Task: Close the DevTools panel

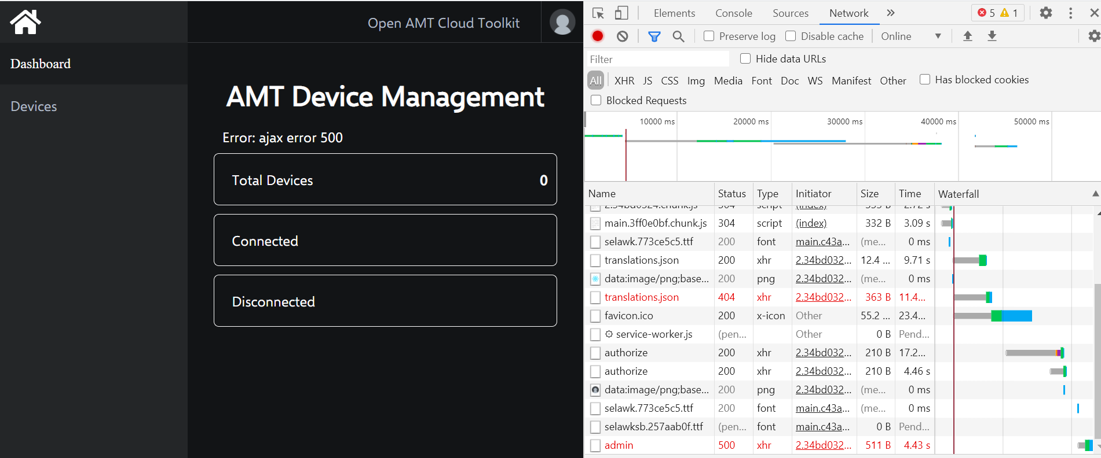Action: [x=1094, y=13]
